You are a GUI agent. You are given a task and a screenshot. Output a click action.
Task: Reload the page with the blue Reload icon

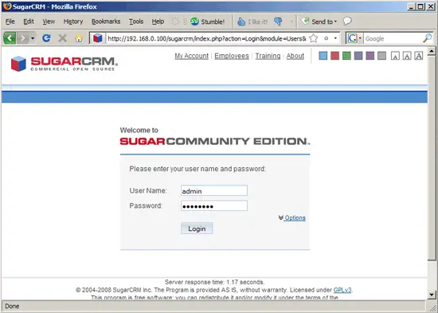coord(46,38)
